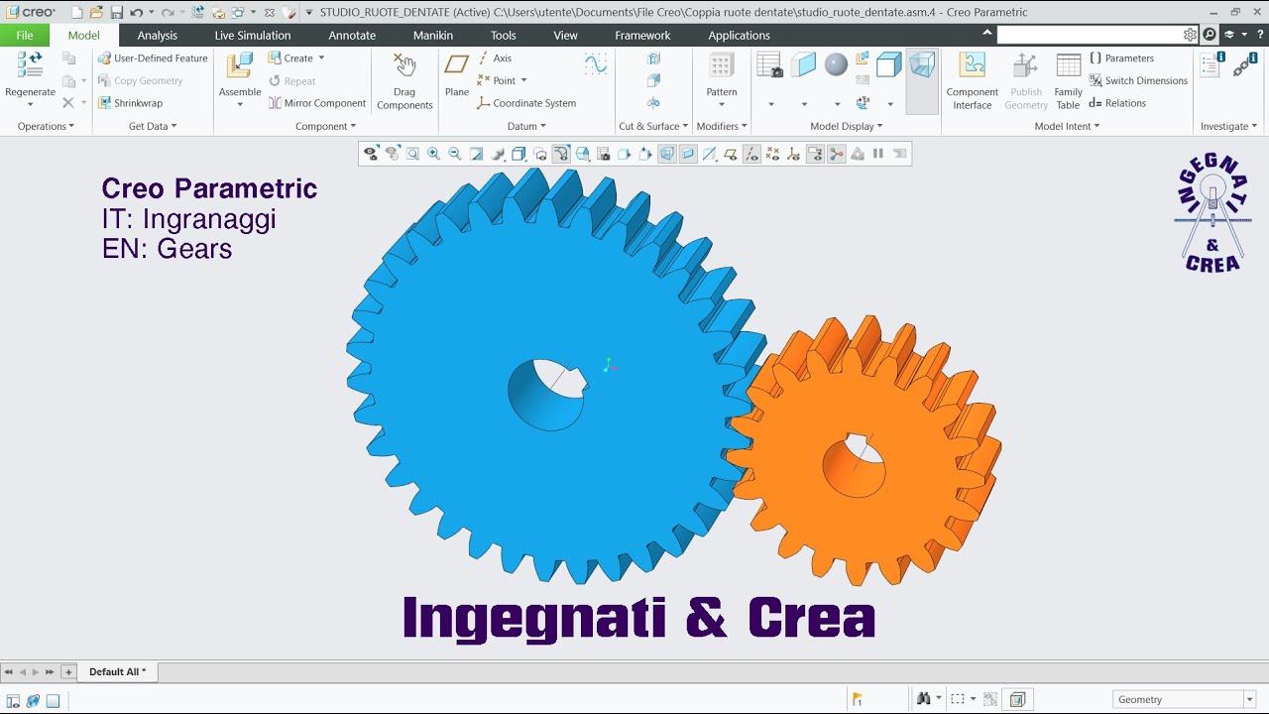The width and height of the screenshot is (1269, 714).
Task: Click the New file icon
Action: tap(76, 12)
